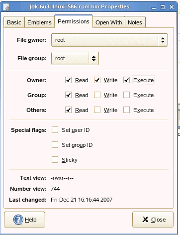
Task: Enable the Sticky special flag
Action: click(55, 160)
